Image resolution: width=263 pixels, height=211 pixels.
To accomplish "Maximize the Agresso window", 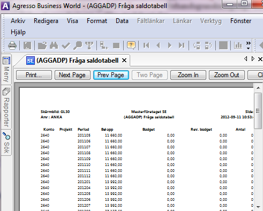I will [244, 4].
